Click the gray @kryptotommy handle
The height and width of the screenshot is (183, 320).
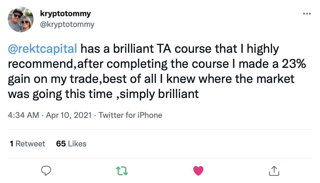(x=67, y=24)
